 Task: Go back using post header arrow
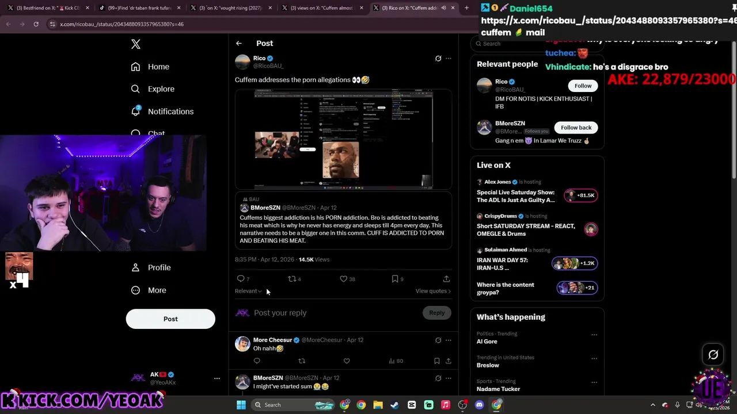coord(238,43)
